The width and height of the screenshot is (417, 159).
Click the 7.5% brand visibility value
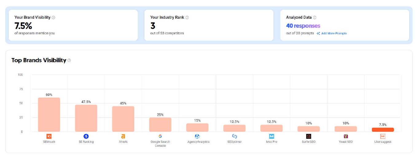(x=23, y=26)
